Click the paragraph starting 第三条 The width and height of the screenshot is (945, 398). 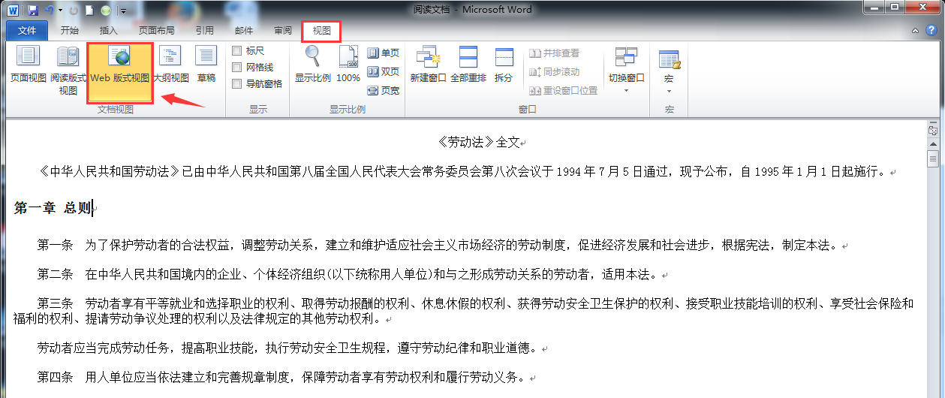click(464, 311)
